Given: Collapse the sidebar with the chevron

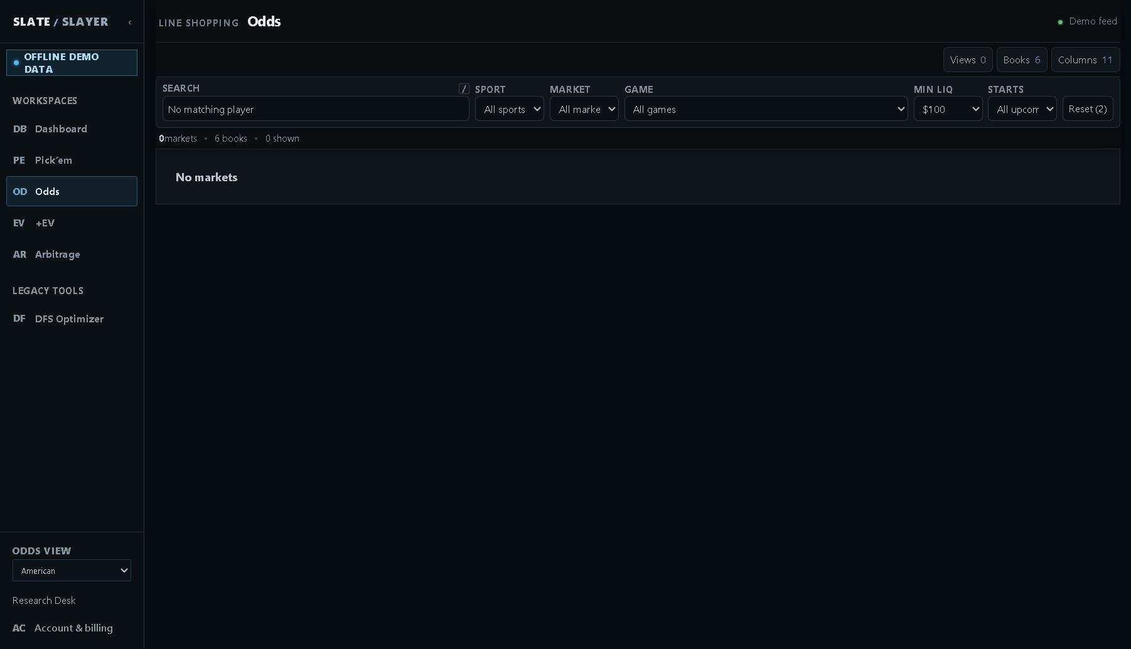Looking at the screenshot, I should click(x=130, y=23).
